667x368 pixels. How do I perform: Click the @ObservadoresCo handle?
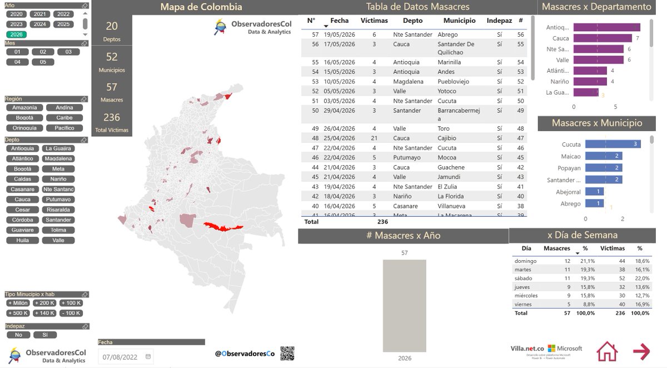pyautogui.click(x=245, y=354)
